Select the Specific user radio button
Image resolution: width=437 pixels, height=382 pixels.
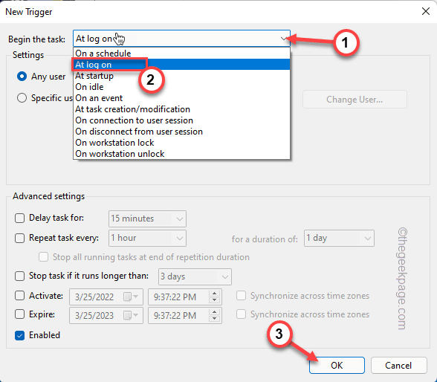tap(22, 98)
